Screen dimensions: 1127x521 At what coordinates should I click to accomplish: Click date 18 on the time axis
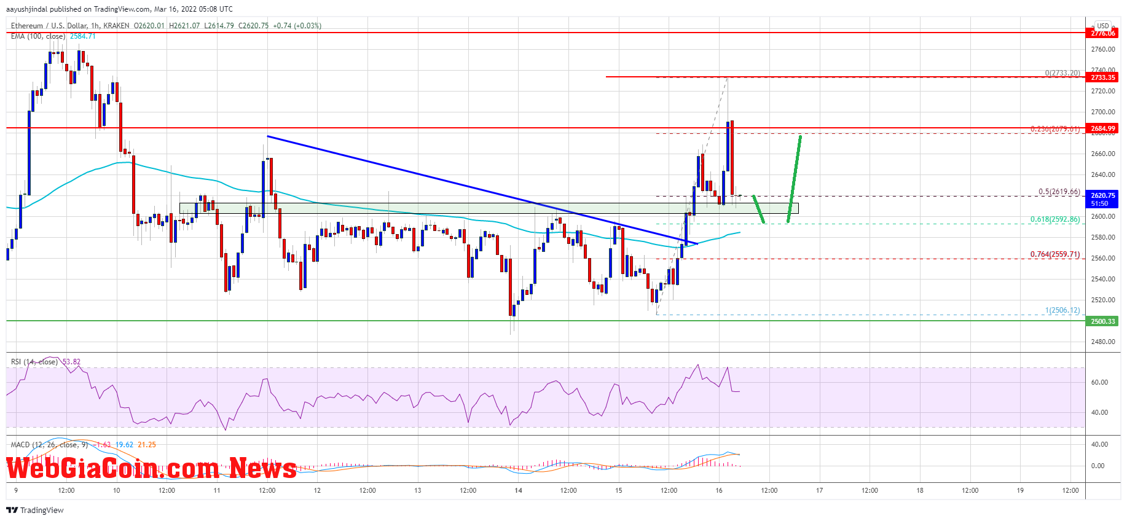point(920,490)
